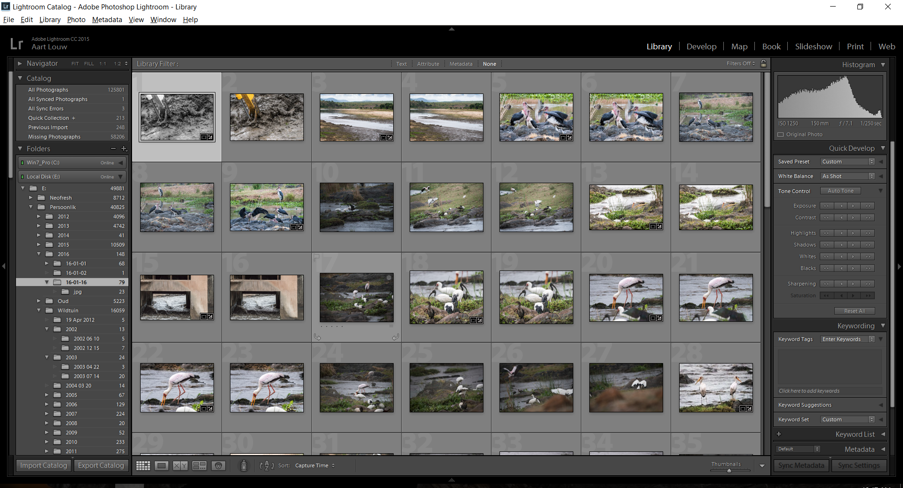Switch to Loupe view icon
The image size is (903, 488).
point(162,465)
